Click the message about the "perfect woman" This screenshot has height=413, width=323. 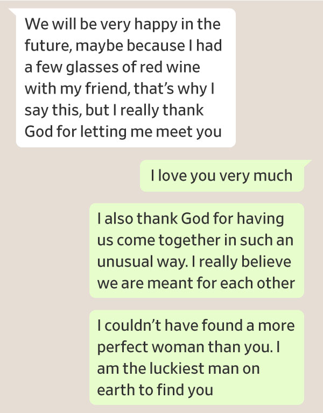tap(196, 358)
